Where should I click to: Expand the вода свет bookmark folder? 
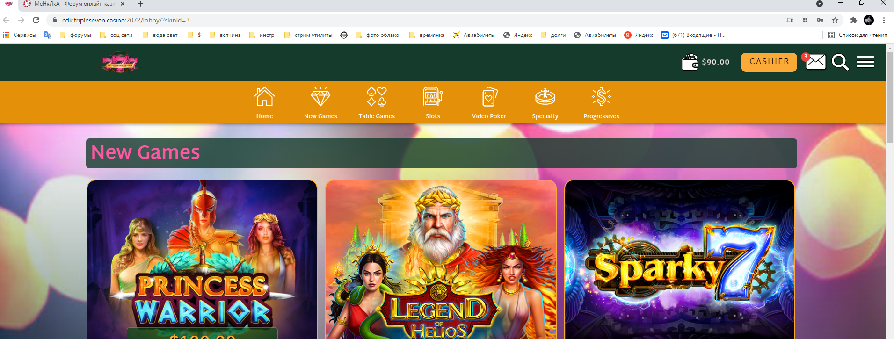point(160,35)
